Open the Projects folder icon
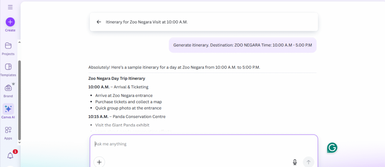The height and width of the screenshot is (167, 385). (8, 46)
